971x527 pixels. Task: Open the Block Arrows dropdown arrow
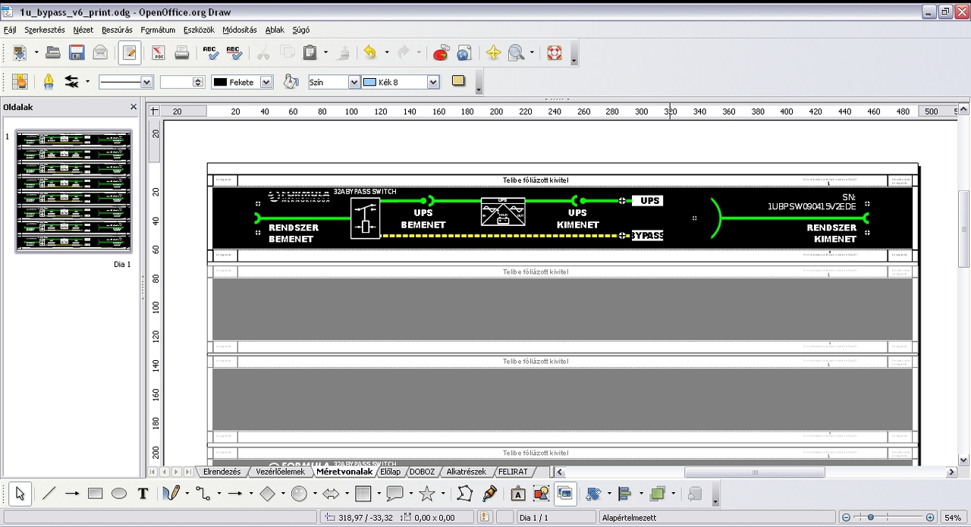pyautogui.click(x=347, y=494)
